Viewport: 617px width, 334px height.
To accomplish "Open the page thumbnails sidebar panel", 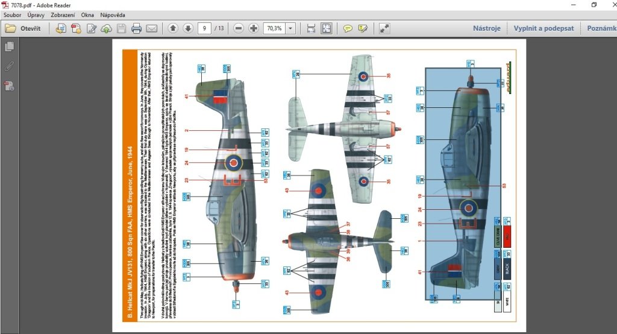I will 9,46.
